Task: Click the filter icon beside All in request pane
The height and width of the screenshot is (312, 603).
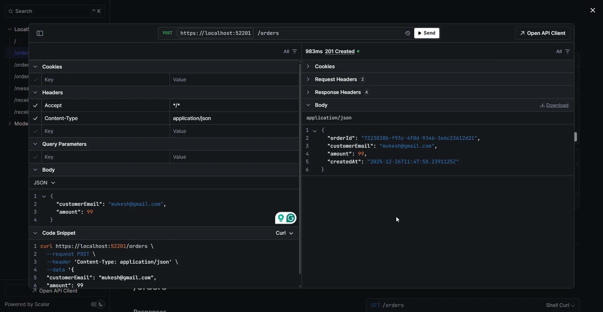Action: (x=295, y=51)
